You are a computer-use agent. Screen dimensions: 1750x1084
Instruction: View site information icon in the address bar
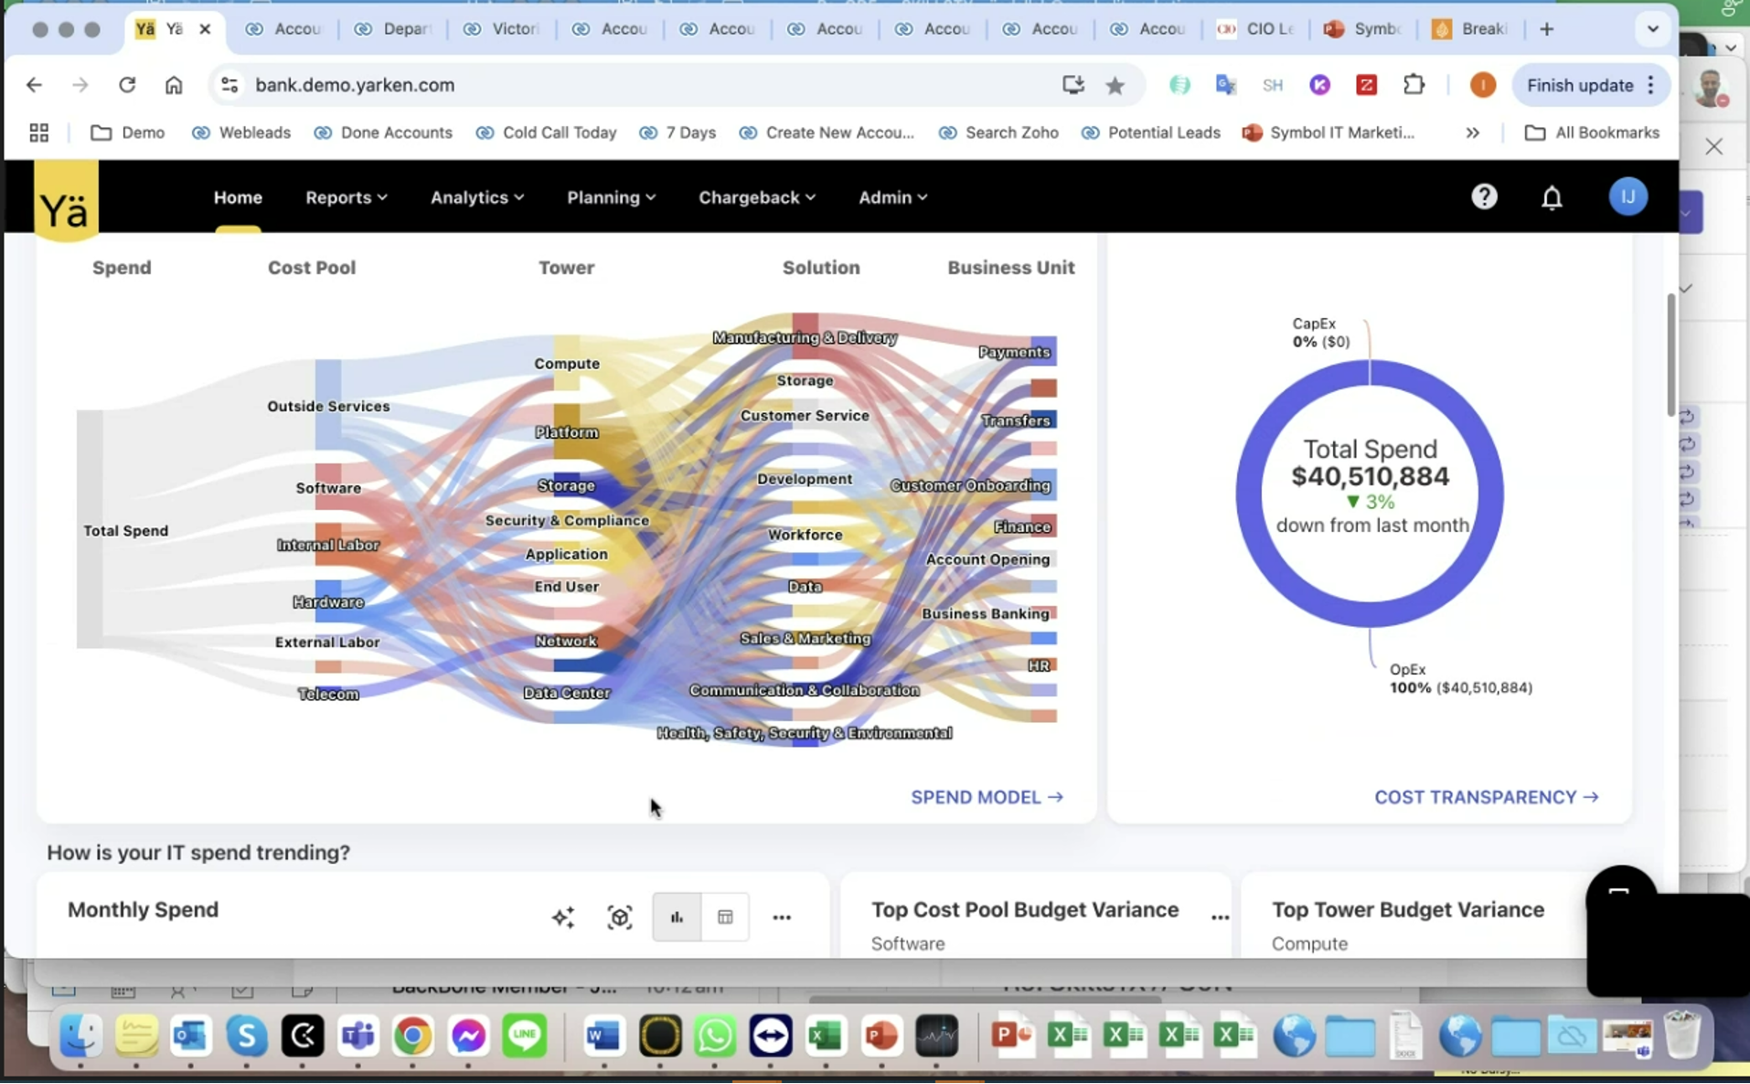229,85
